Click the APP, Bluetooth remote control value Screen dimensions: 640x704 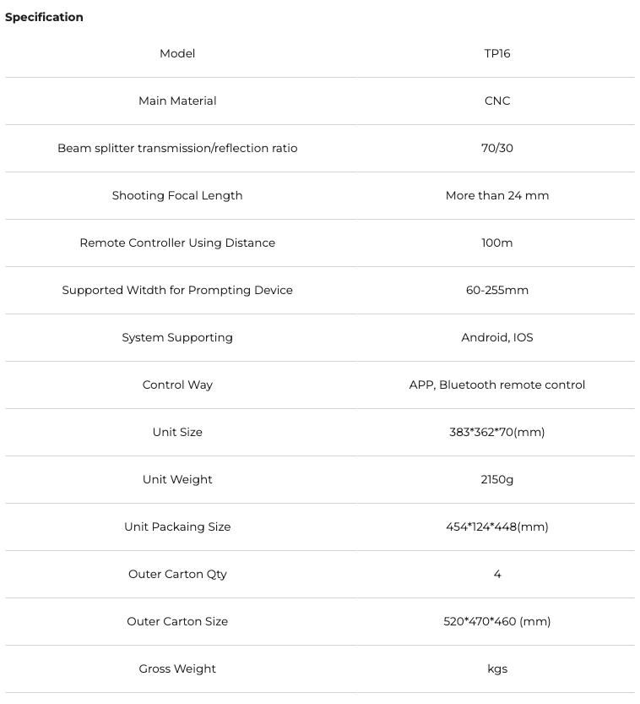pyautogui.click(x=497, y=385)
